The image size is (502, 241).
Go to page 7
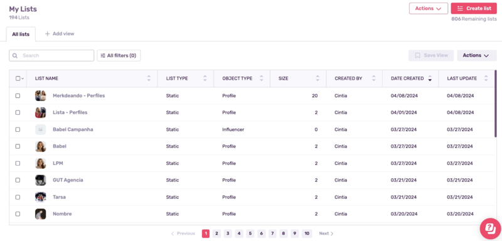click(272, 233)
